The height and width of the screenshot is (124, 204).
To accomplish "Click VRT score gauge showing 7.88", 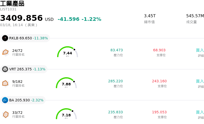I will coord(66,83).
